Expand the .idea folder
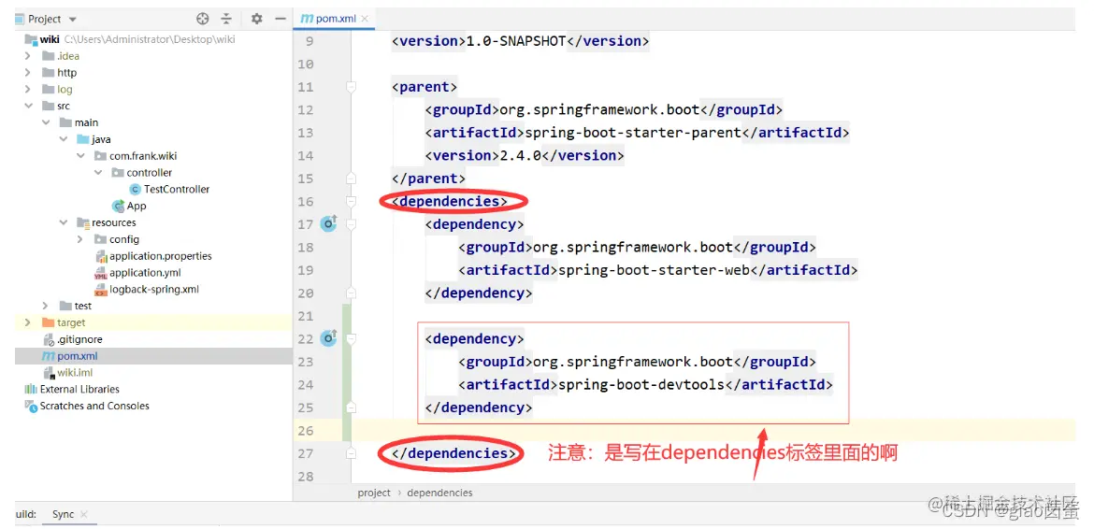This screenshot has width=1094, height=529. coord(28,56)
